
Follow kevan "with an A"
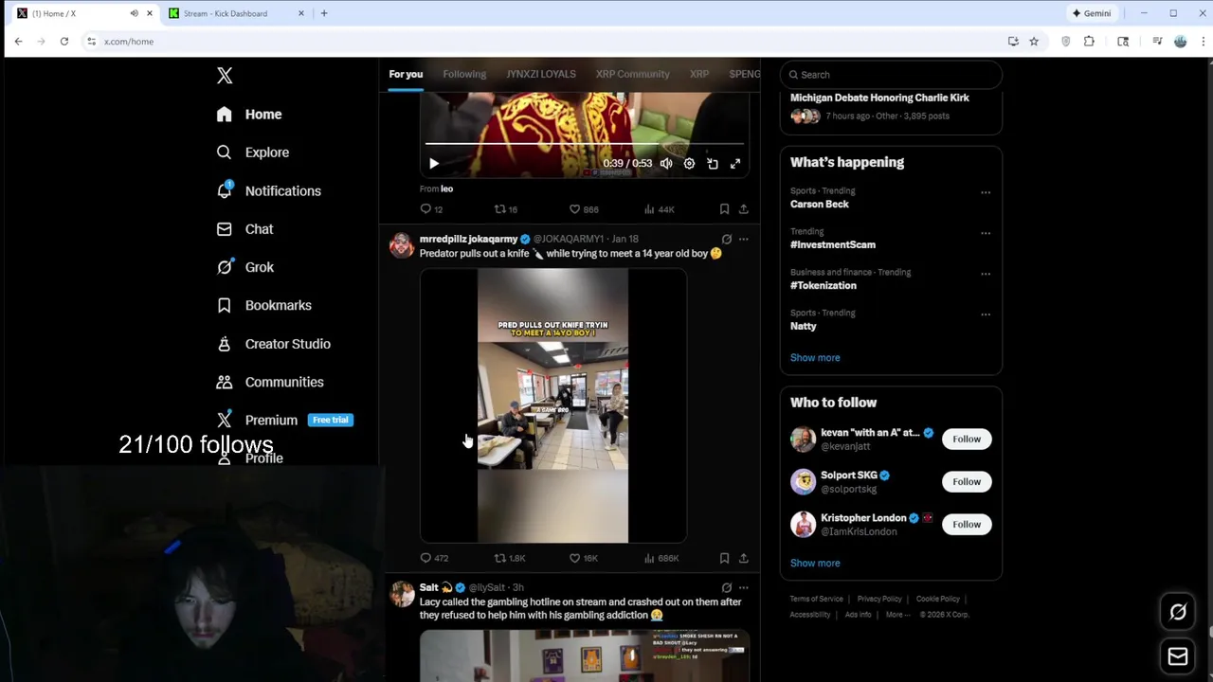967,440
